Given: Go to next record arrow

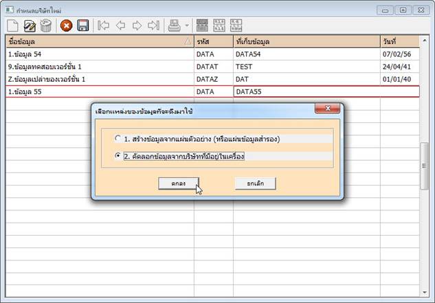Looking at the screenshot, I should 137,25.
